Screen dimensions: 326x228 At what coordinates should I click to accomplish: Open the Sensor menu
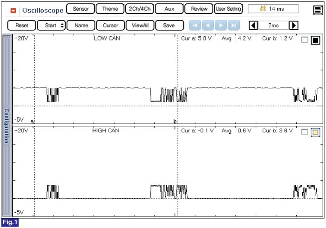coord(81,9)
